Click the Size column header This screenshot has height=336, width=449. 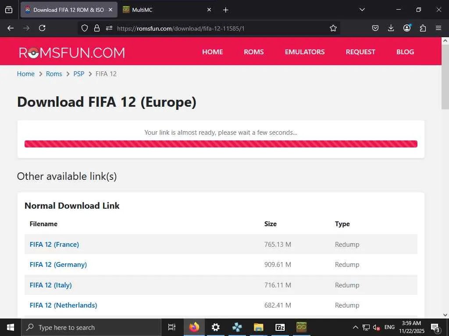click(x=270, y=224)
